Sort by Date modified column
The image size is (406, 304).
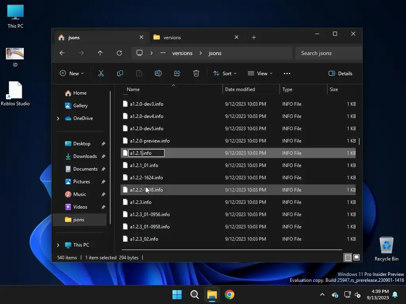[251, 89]
